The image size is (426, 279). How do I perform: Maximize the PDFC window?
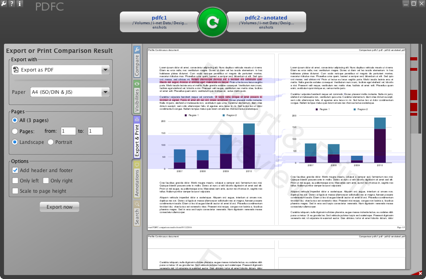point(414,4)
